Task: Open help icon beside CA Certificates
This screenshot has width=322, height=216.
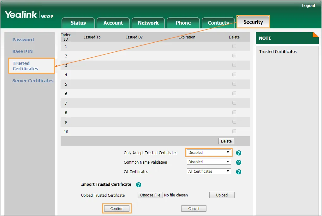Action: tap(238, 172)
